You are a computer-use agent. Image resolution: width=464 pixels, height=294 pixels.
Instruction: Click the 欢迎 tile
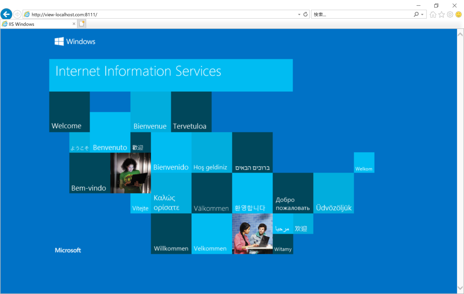[x=303, y=224]
